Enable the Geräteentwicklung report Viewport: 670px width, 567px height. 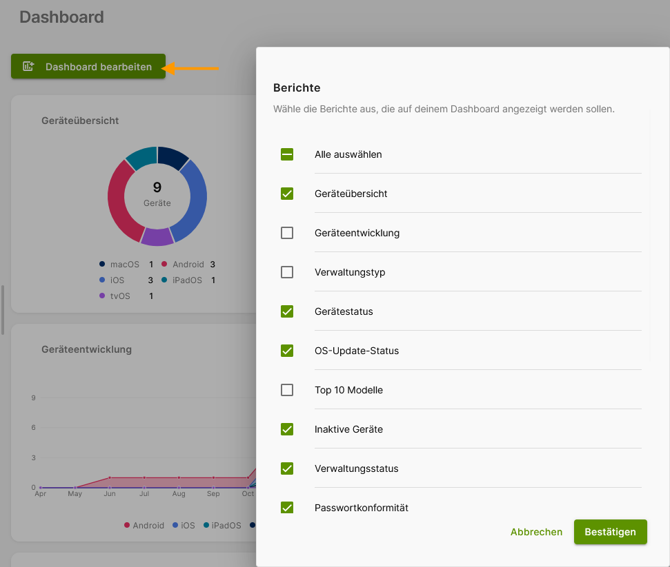point(287,233)
